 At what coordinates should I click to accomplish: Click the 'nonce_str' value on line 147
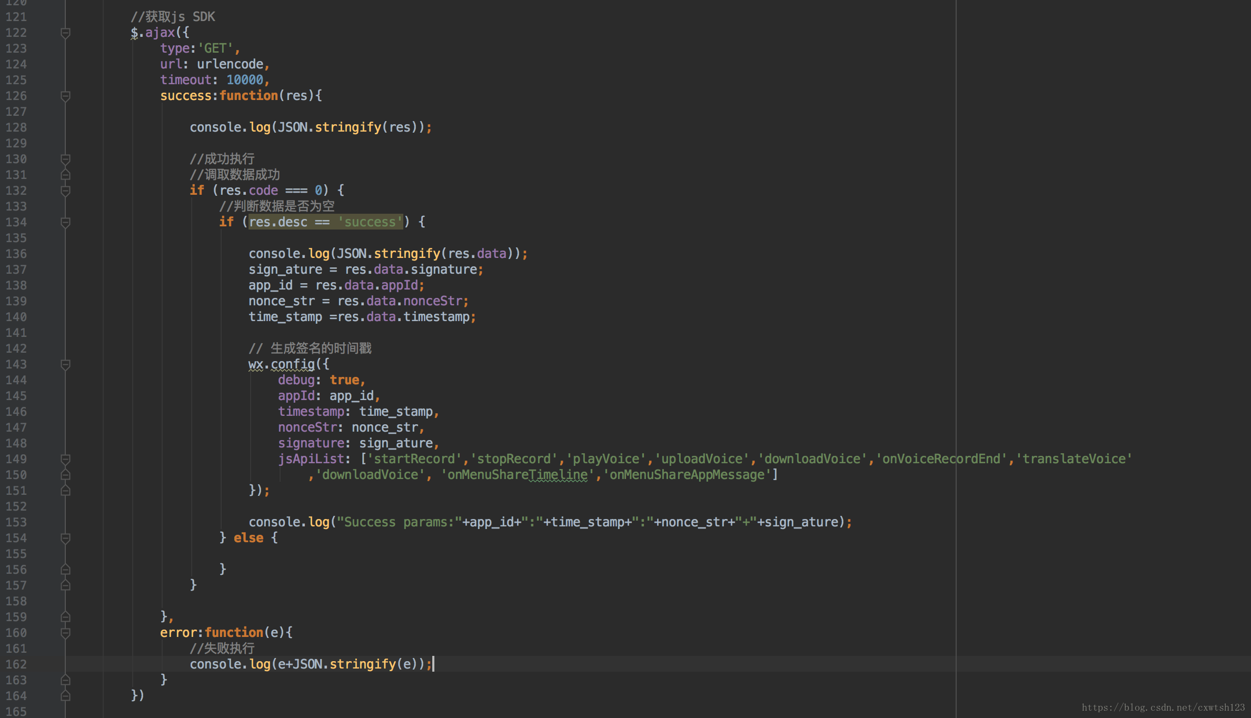[x=385, y=427]
